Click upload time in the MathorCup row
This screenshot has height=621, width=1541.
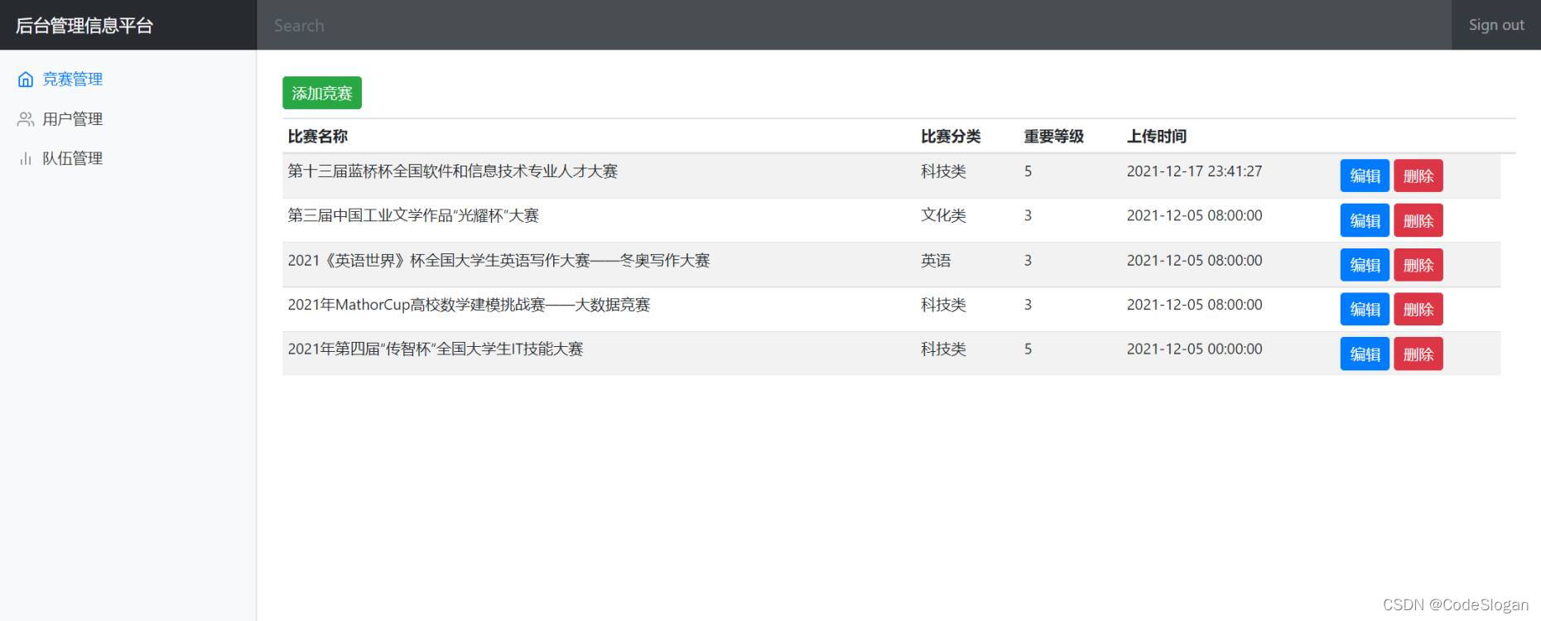click(1194, 305)
